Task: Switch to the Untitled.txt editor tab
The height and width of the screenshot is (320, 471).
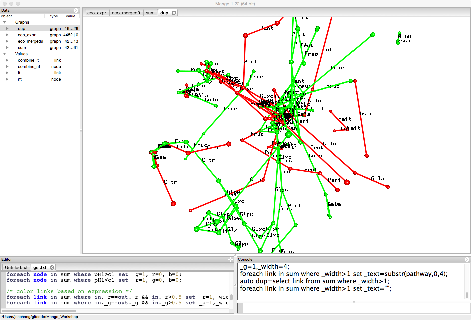Action: [16, 267]
